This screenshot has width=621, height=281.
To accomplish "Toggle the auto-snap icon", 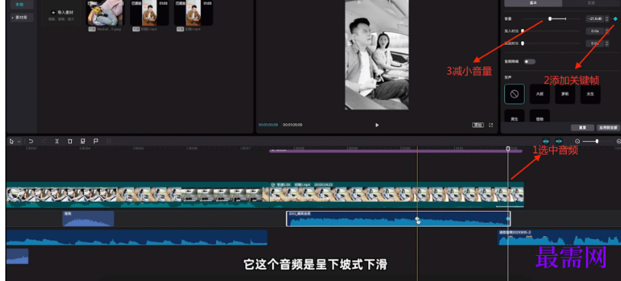I will point(559,142).
